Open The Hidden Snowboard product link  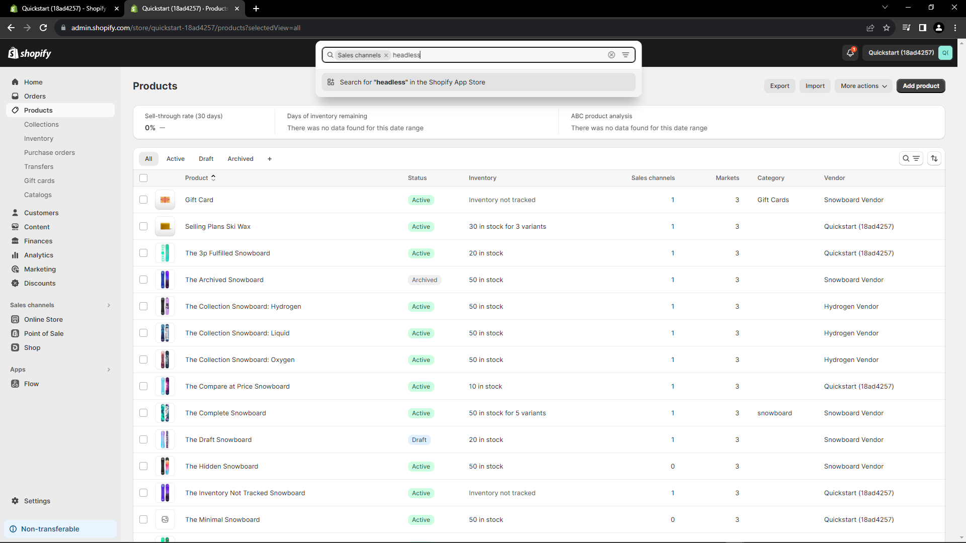(x=221, y=466)
